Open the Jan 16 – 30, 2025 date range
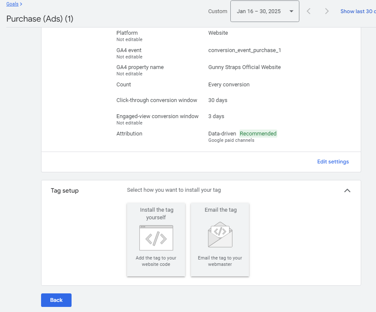The image size is (376, 312). coord(259,11)
